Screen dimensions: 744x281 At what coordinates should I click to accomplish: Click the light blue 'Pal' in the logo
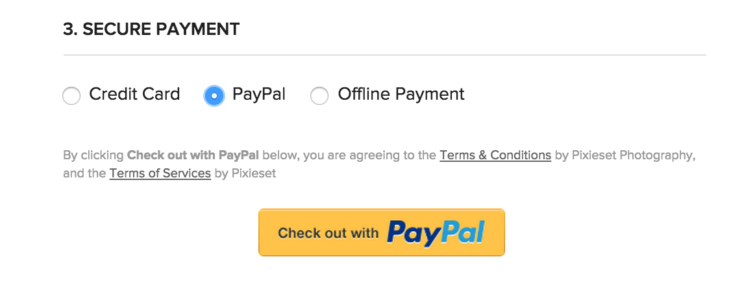(x=460, y=231)
